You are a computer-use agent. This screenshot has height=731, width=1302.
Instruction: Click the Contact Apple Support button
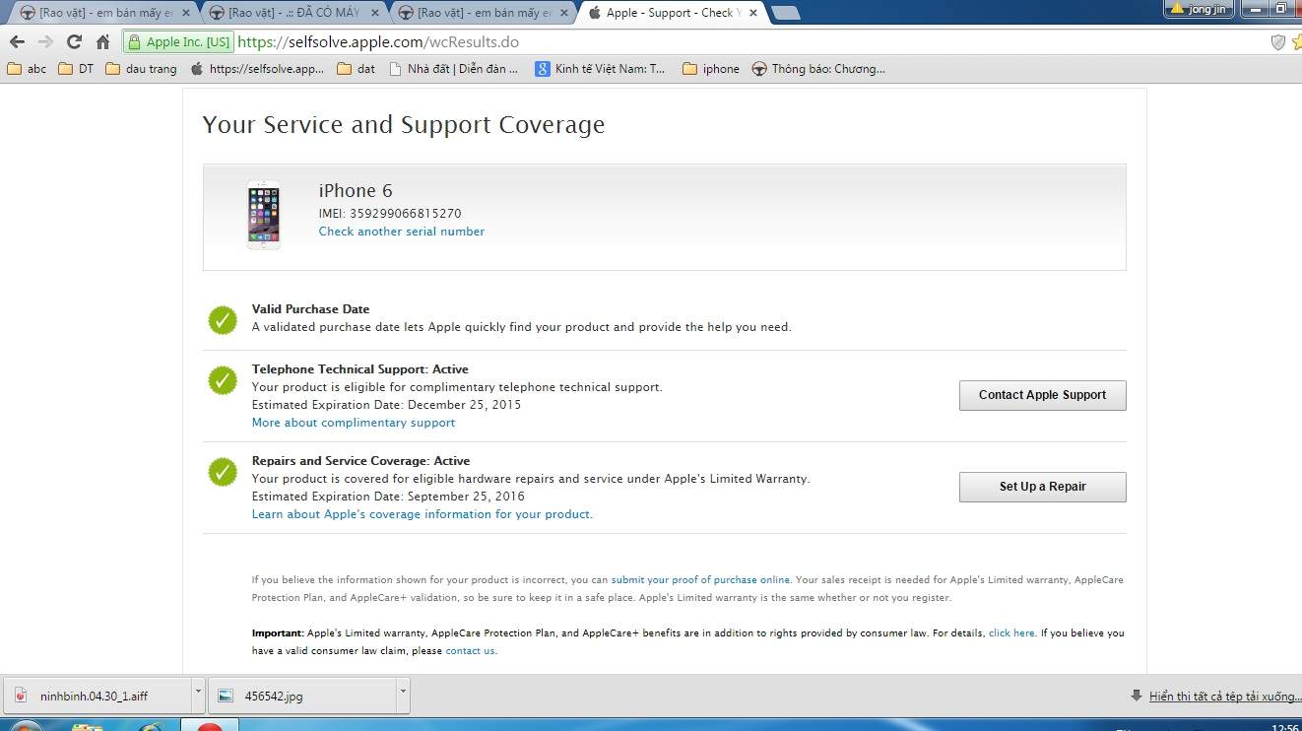pos(1042,395)
